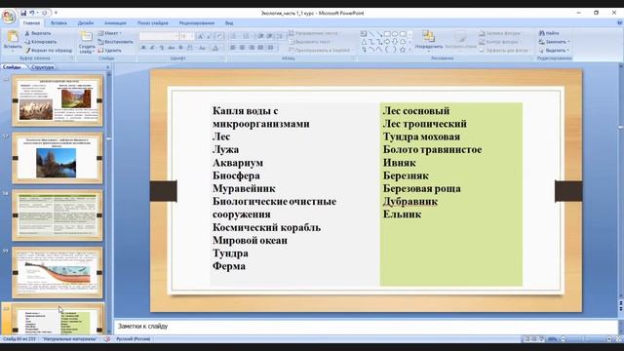Decrease font size with shrink font icon
624x351 pixels.
click(209, 37)
